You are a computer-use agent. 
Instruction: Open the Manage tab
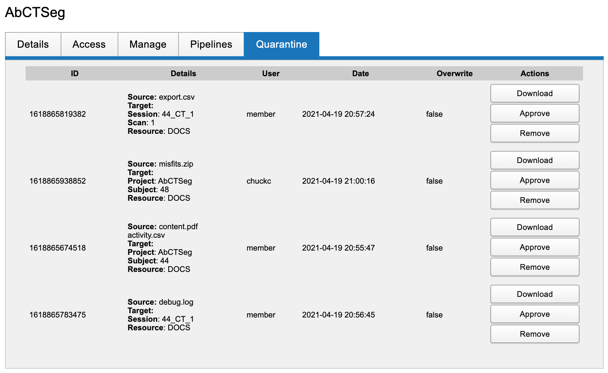point(148,44)
